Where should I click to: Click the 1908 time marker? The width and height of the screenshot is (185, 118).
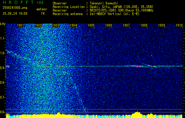(144, 25)
